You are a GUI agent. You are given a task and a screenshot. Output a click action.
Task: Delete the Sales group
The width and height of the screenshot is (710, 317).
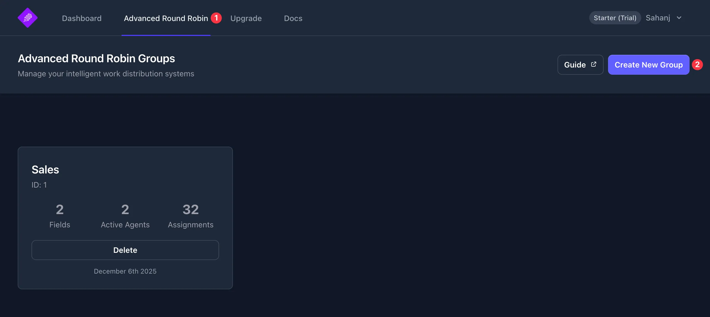(x=125, y=250)
